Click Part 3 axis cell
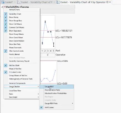 coord(48,51)
